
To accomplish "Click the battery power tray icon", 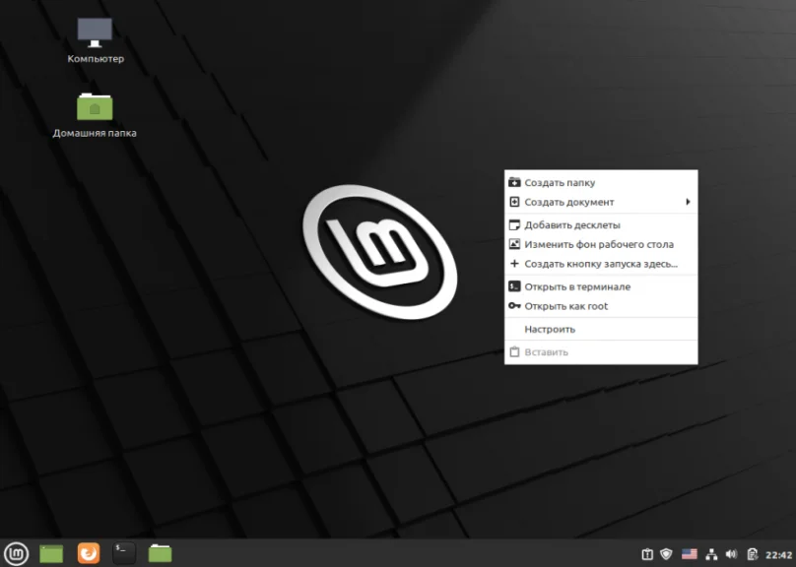I will tap(752, 554).
